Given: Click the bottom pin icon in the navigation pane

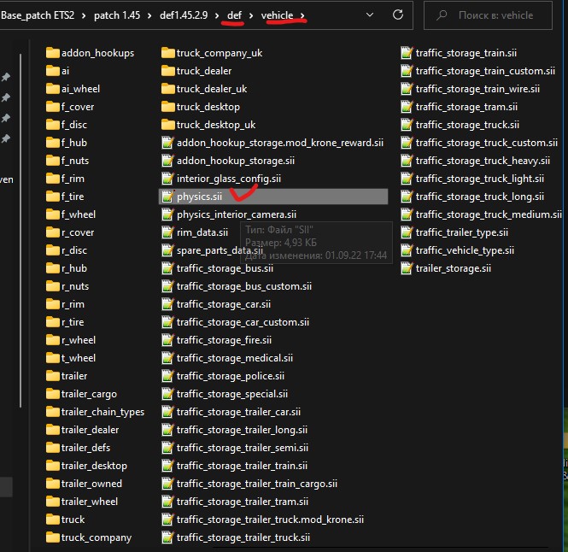Looking at the screenshot, I should coord(6,138).
